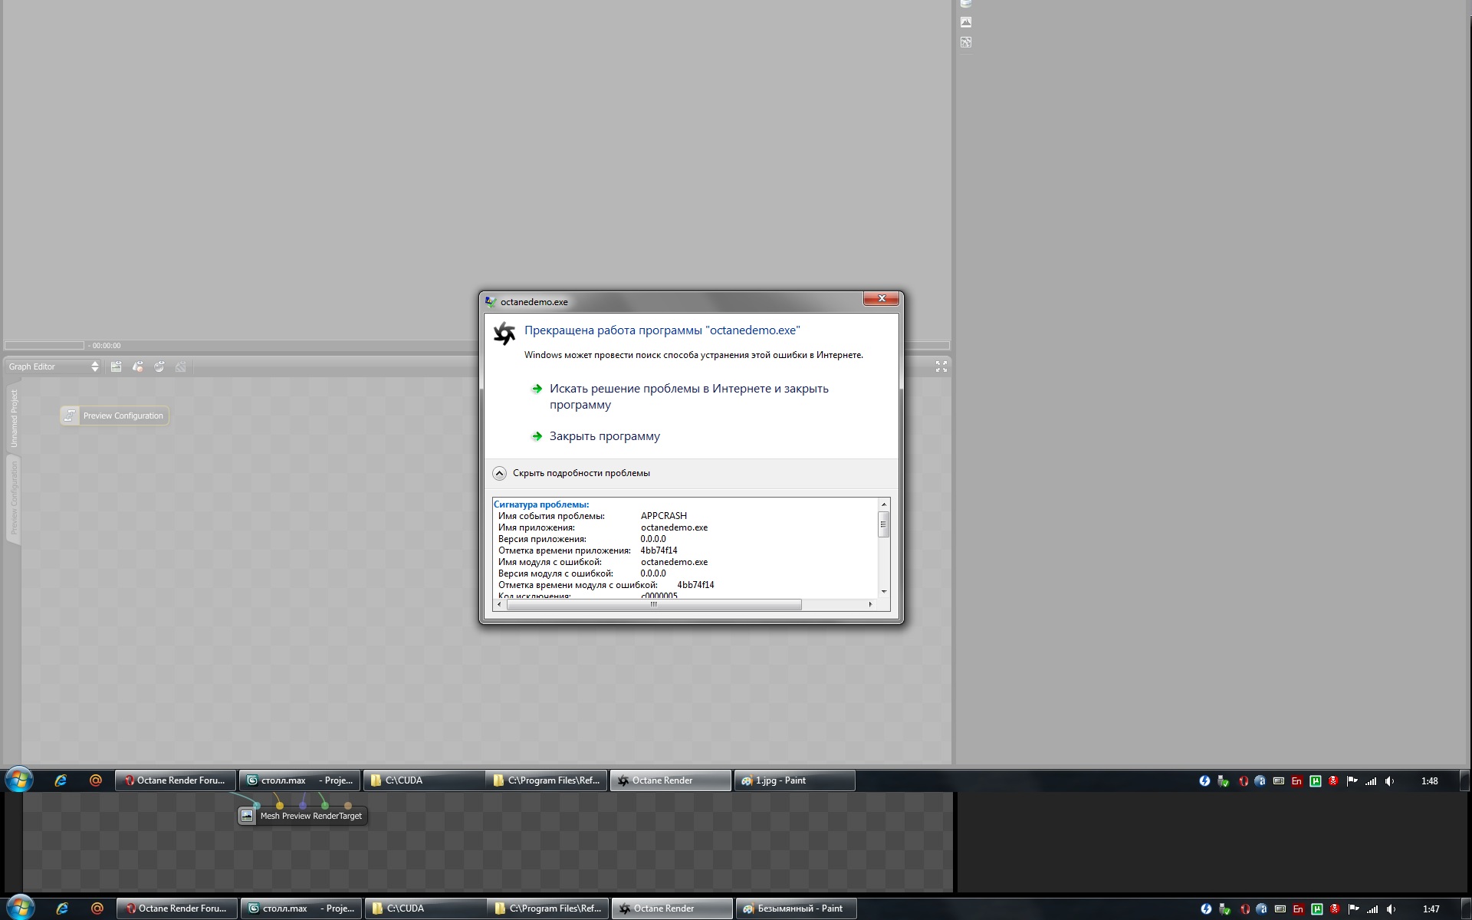
Task: Switch to the Preview Configuration vertical tab
Action: (x=13, y=498)
